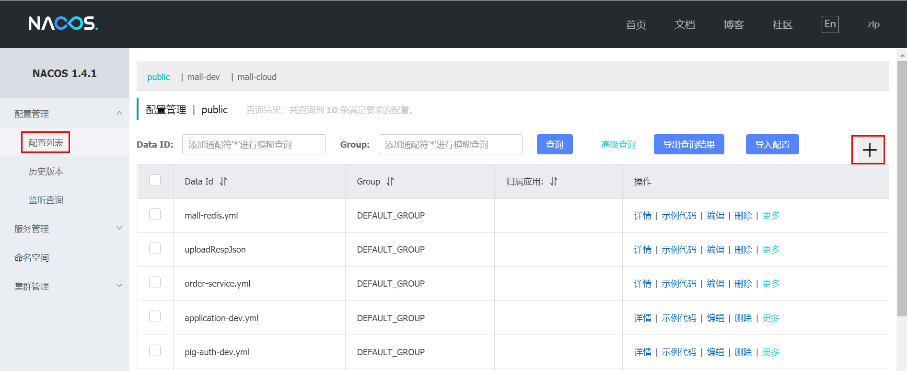Check the uploadRespJson row checkbox
The width and height of the screenshot is (907, 371).
click(x=155, y=248)
